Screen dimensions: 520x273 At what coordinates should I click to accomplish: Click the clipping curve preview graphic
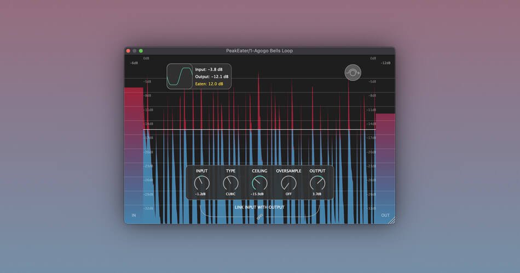pyautogui.click(x=180, y=76)
